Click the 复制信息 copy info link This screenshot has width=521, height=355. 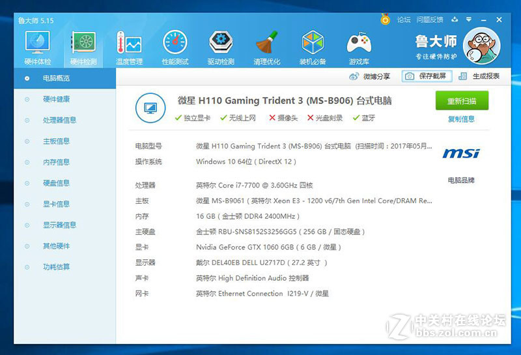tap(461, 119)
